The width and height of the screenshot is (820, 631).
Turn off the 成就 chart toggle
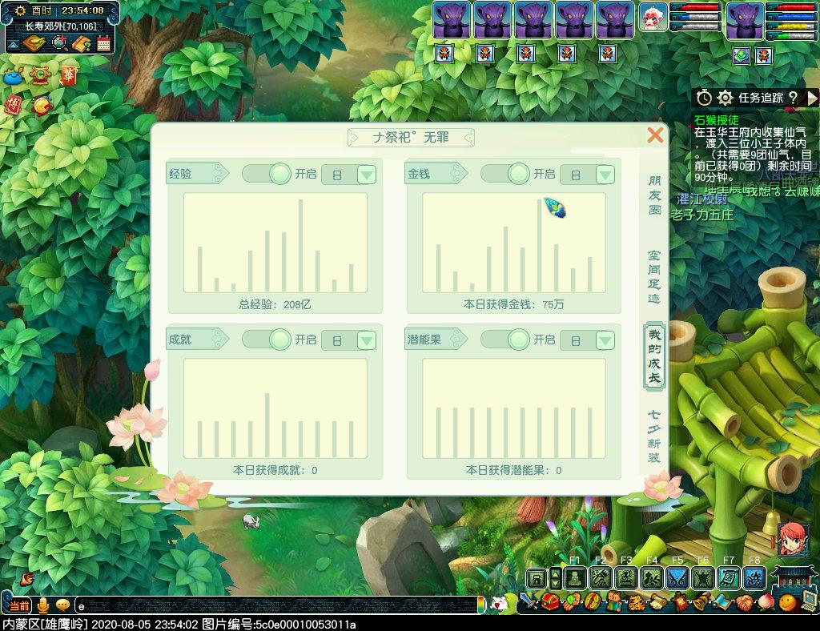click(267, 340)
